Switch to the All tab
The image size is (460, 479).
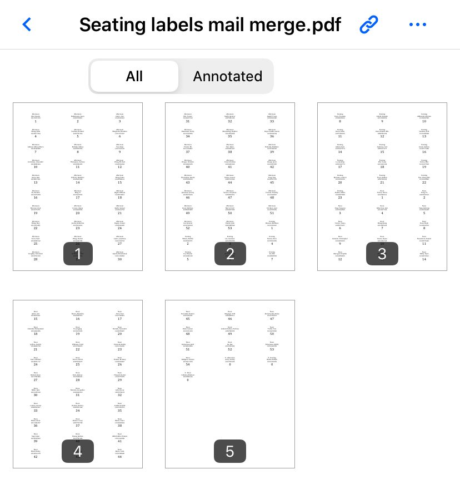[134, 76]
